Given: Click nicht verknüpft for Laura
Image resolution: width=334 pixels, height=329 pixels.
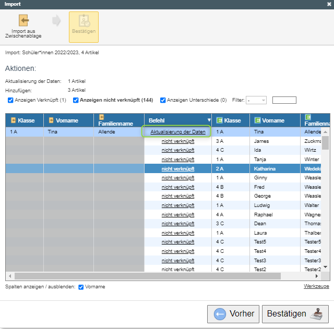Looking at the screenshot, I should (x=178, y=233).
